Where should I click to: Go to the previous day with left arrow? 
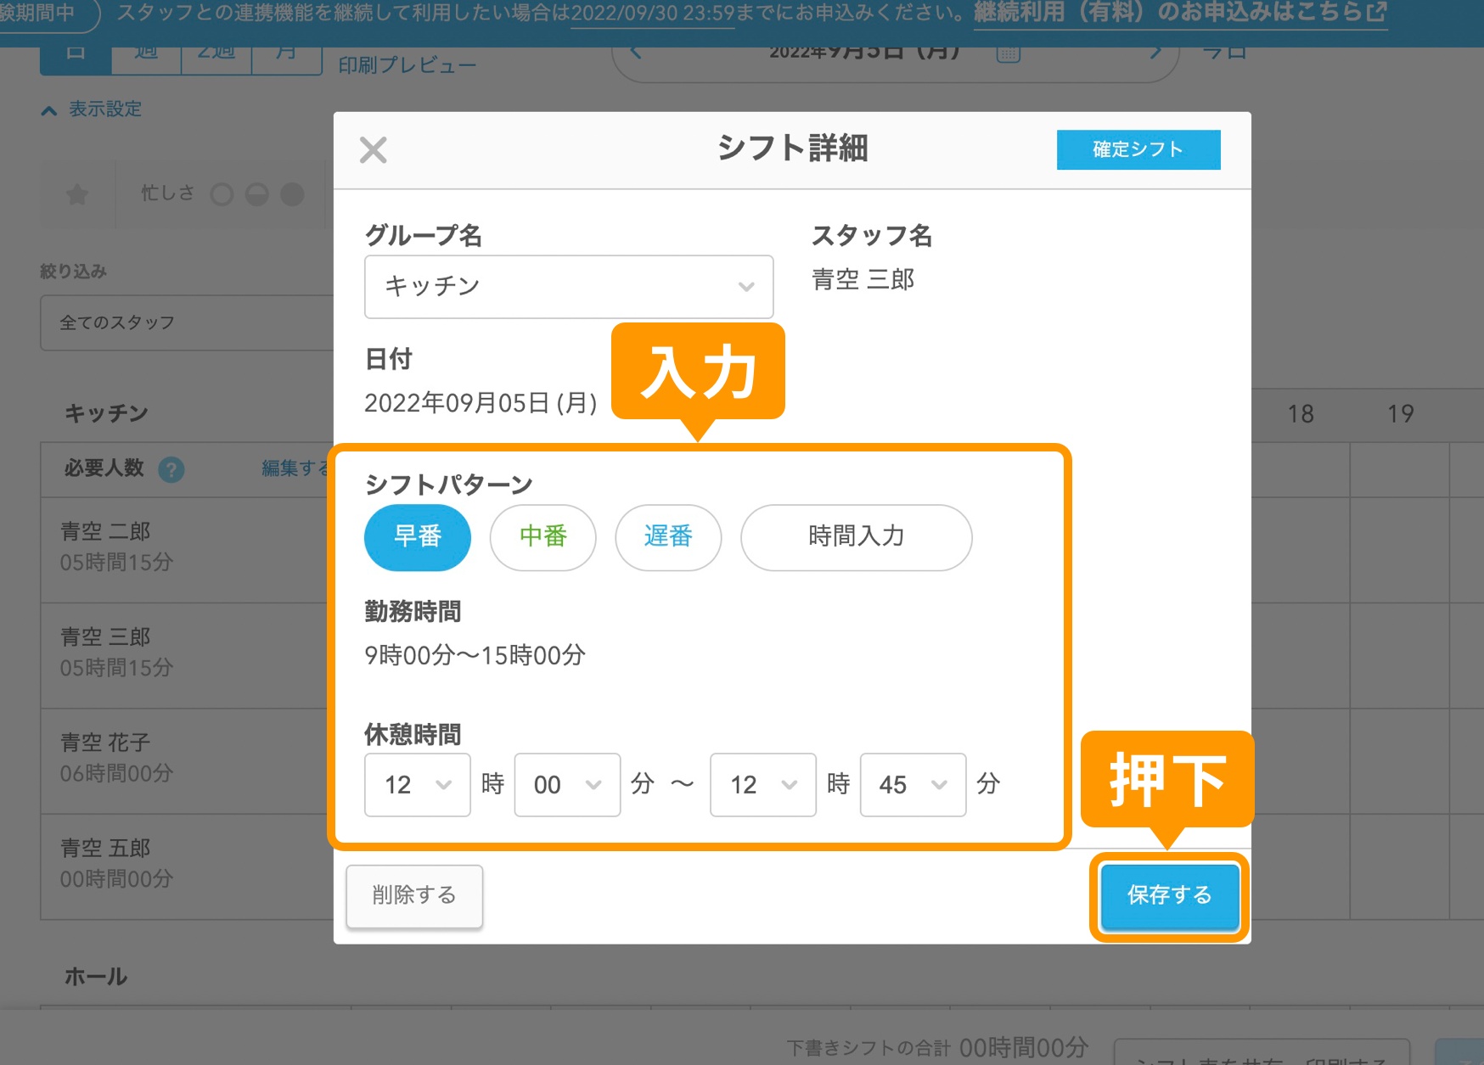tap(636, 51)
